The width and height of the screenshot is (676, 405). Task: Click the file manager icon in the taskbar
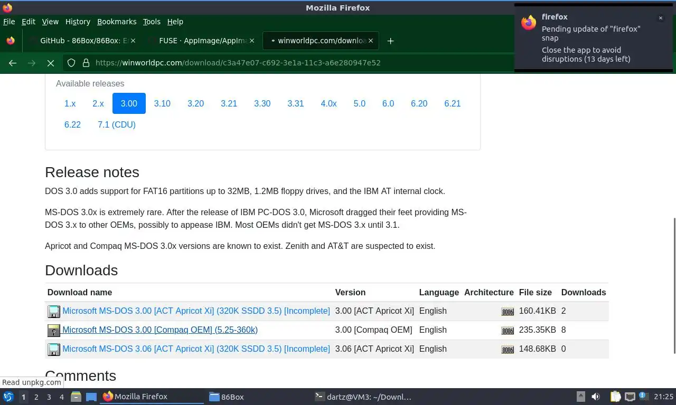[76, 397]
